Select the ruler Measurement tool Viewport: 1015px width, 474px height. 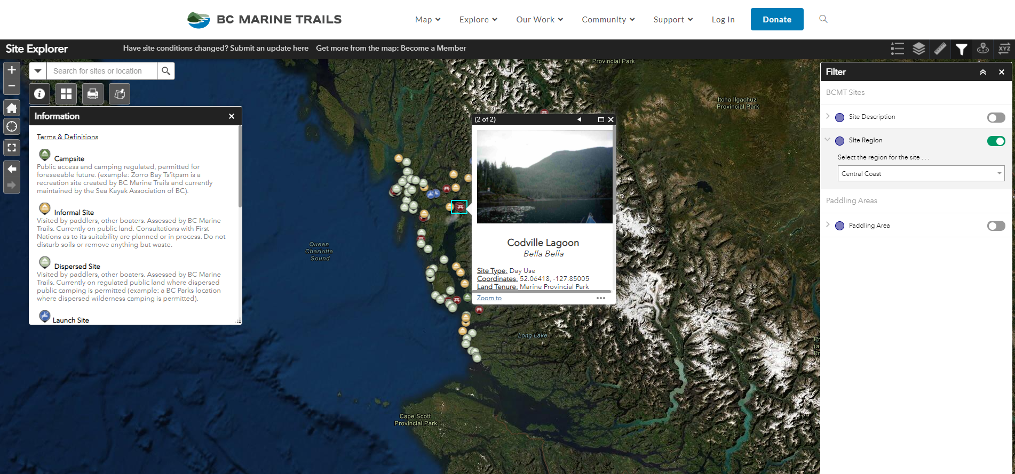[x=940, y=49]
